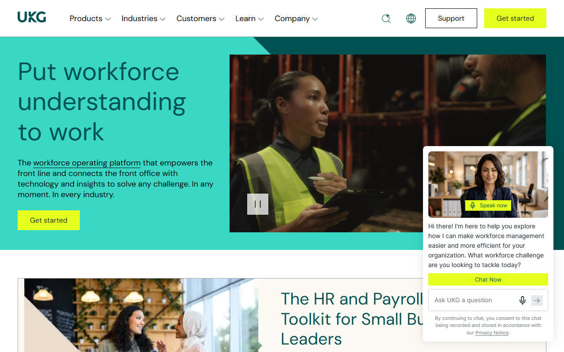Click the HR and Payroll Toolkit heading
This screenshot has width=564, height=352.
click(352, 319)
